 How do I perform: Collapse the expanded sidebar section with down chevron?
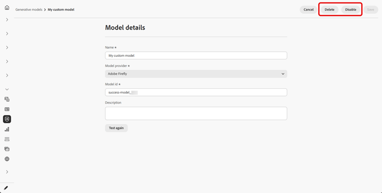[7, 89]
